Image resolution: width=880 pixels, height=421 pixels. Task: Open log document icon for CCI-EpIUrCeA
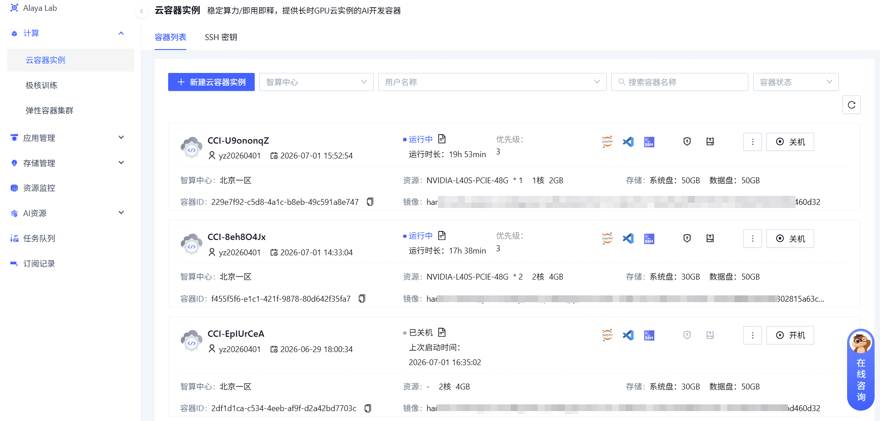point(442,332)
